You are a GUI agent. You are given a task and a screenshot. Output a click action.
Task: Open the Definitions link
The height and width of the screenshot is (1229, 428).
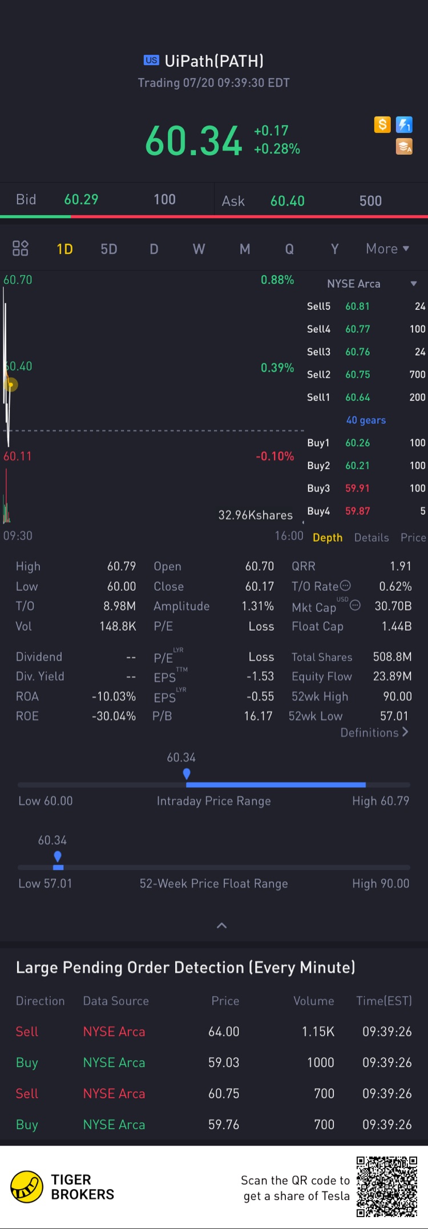(x=374, y=732)
